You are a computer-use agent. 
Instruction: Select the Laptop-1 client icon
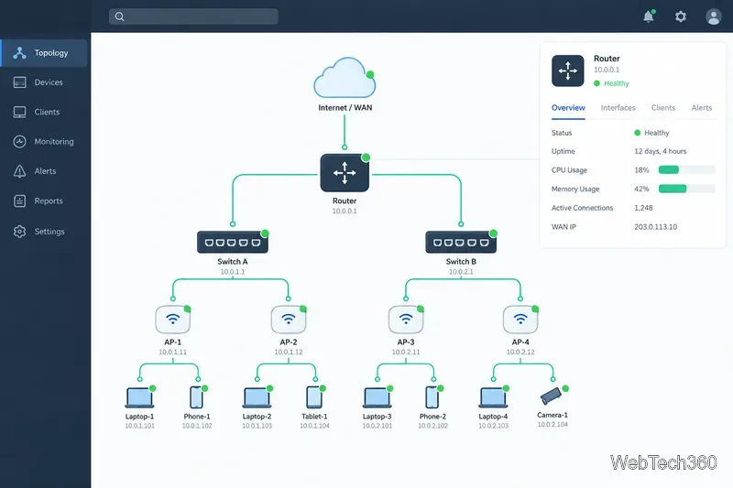point(139,397)
